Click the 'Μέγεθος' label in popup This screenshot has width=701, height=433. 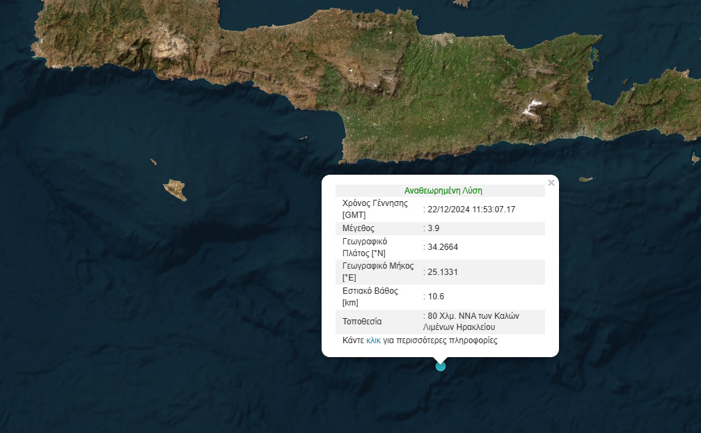pyautogui.click(x=359, y=228)
